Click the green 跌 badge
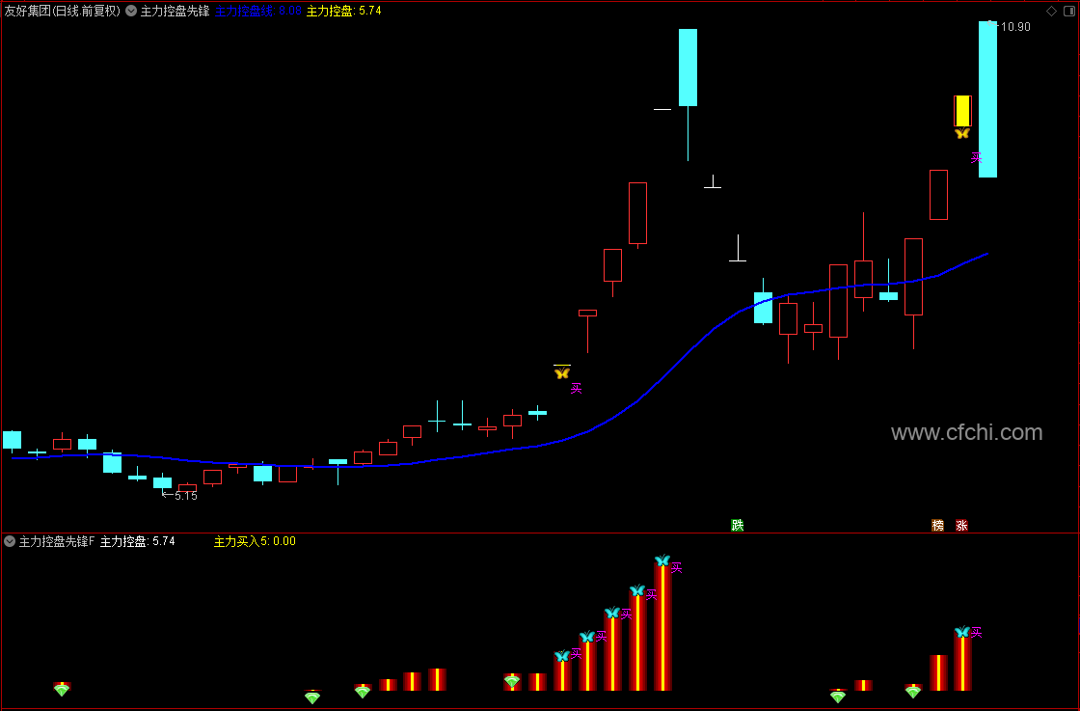1080x711 pixels. (738, 526)
